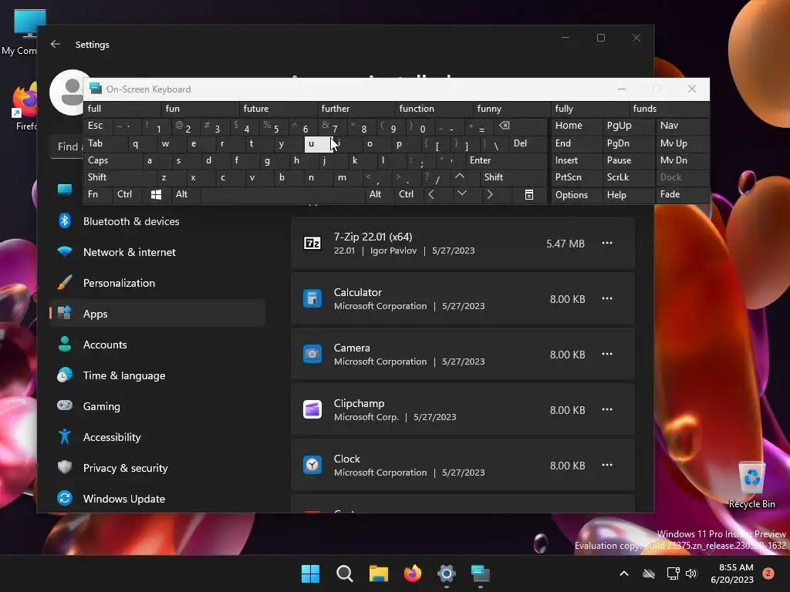This screenshot has width=790, height=592.
Task: Toggle the Fade key on the keyboard
Action: (x=682, y=195)
